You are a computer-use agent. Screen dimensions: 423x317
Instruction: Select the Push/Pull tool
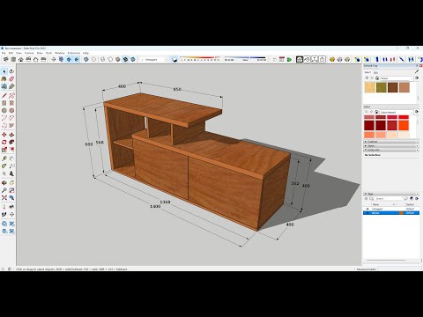(x=11, y=135)
